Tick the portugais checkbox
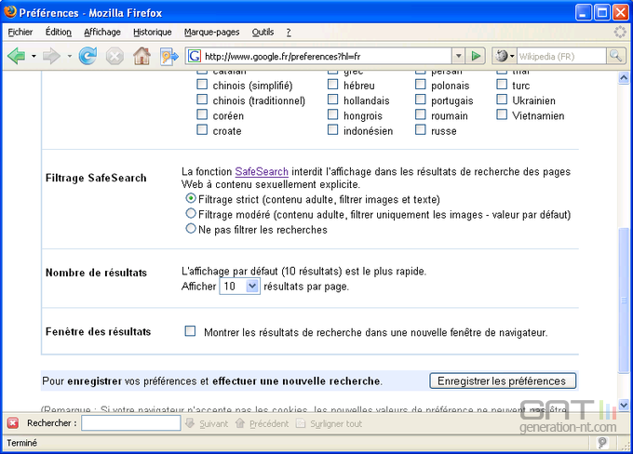The height and width of the screenshot is (454, 633). click(x=420, y=100)
